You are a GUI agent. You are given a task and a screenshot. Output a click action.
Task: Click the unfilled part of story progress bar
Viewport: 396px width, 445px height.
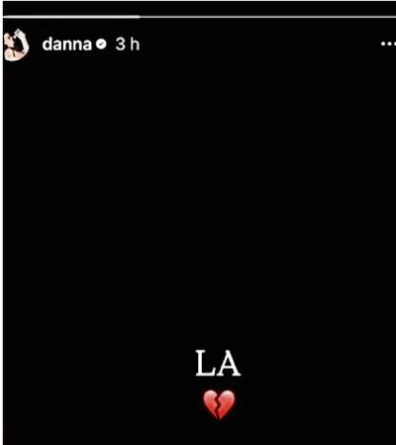[268, 16]
